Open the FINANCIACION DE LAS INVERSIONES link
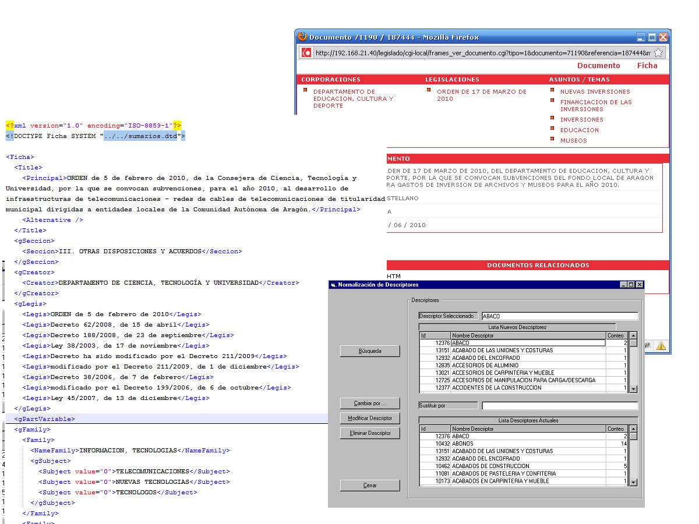Viewport: 699px width, 524px height. coord(595,105)
